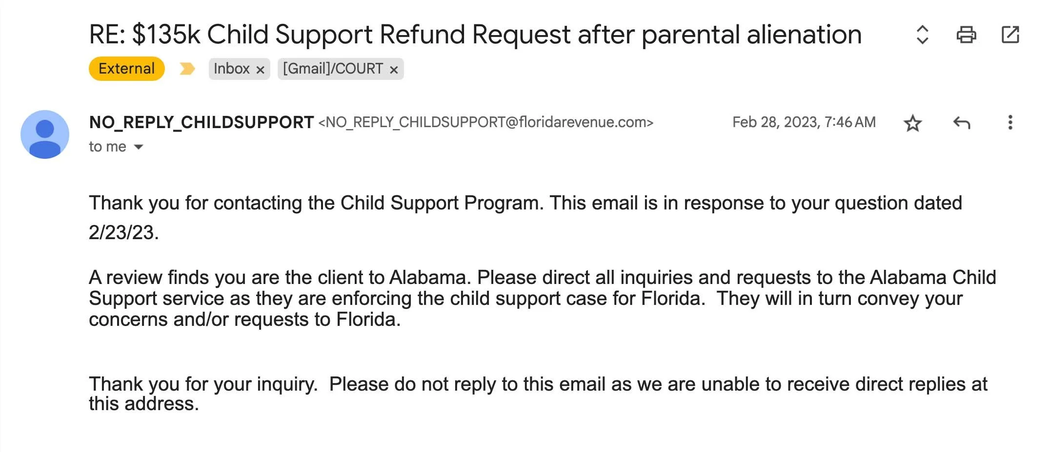Image resolution: width=1048 pixels, height=452 pixels.
Task: Star this message
Action: 912,123
